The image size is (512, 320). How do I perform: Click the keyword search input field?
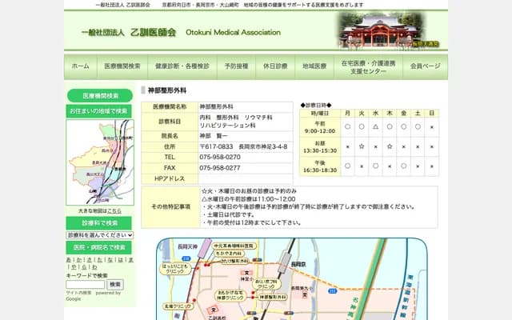click(85, 284)
